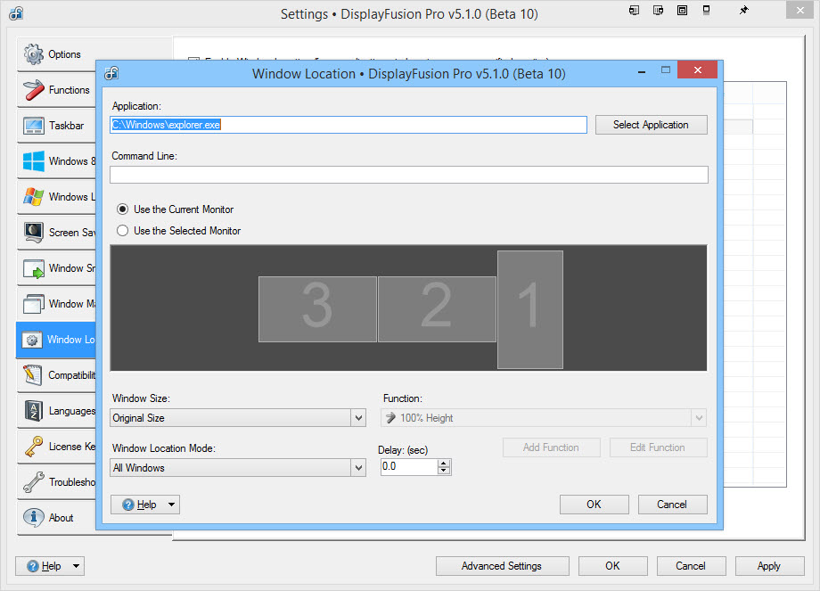Click the Functions wrench icon in sidebar
Image resolution: width=820 pixels, height=591 pixels.
(34, 90)
